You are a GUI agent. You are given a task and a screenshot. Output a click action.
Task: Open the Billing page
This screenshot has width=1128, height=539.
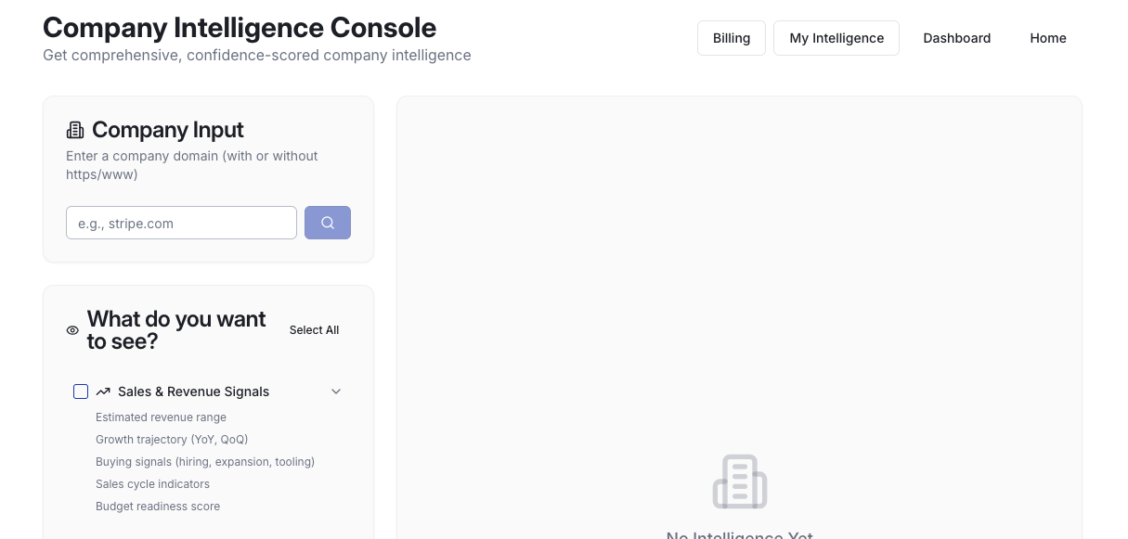pos(731,38)
